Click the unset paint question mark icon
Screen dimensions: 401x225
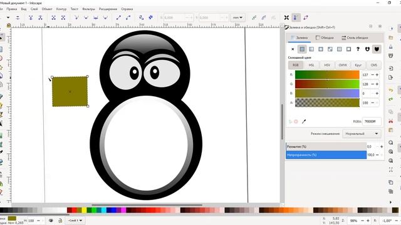[x=358, y=49]
